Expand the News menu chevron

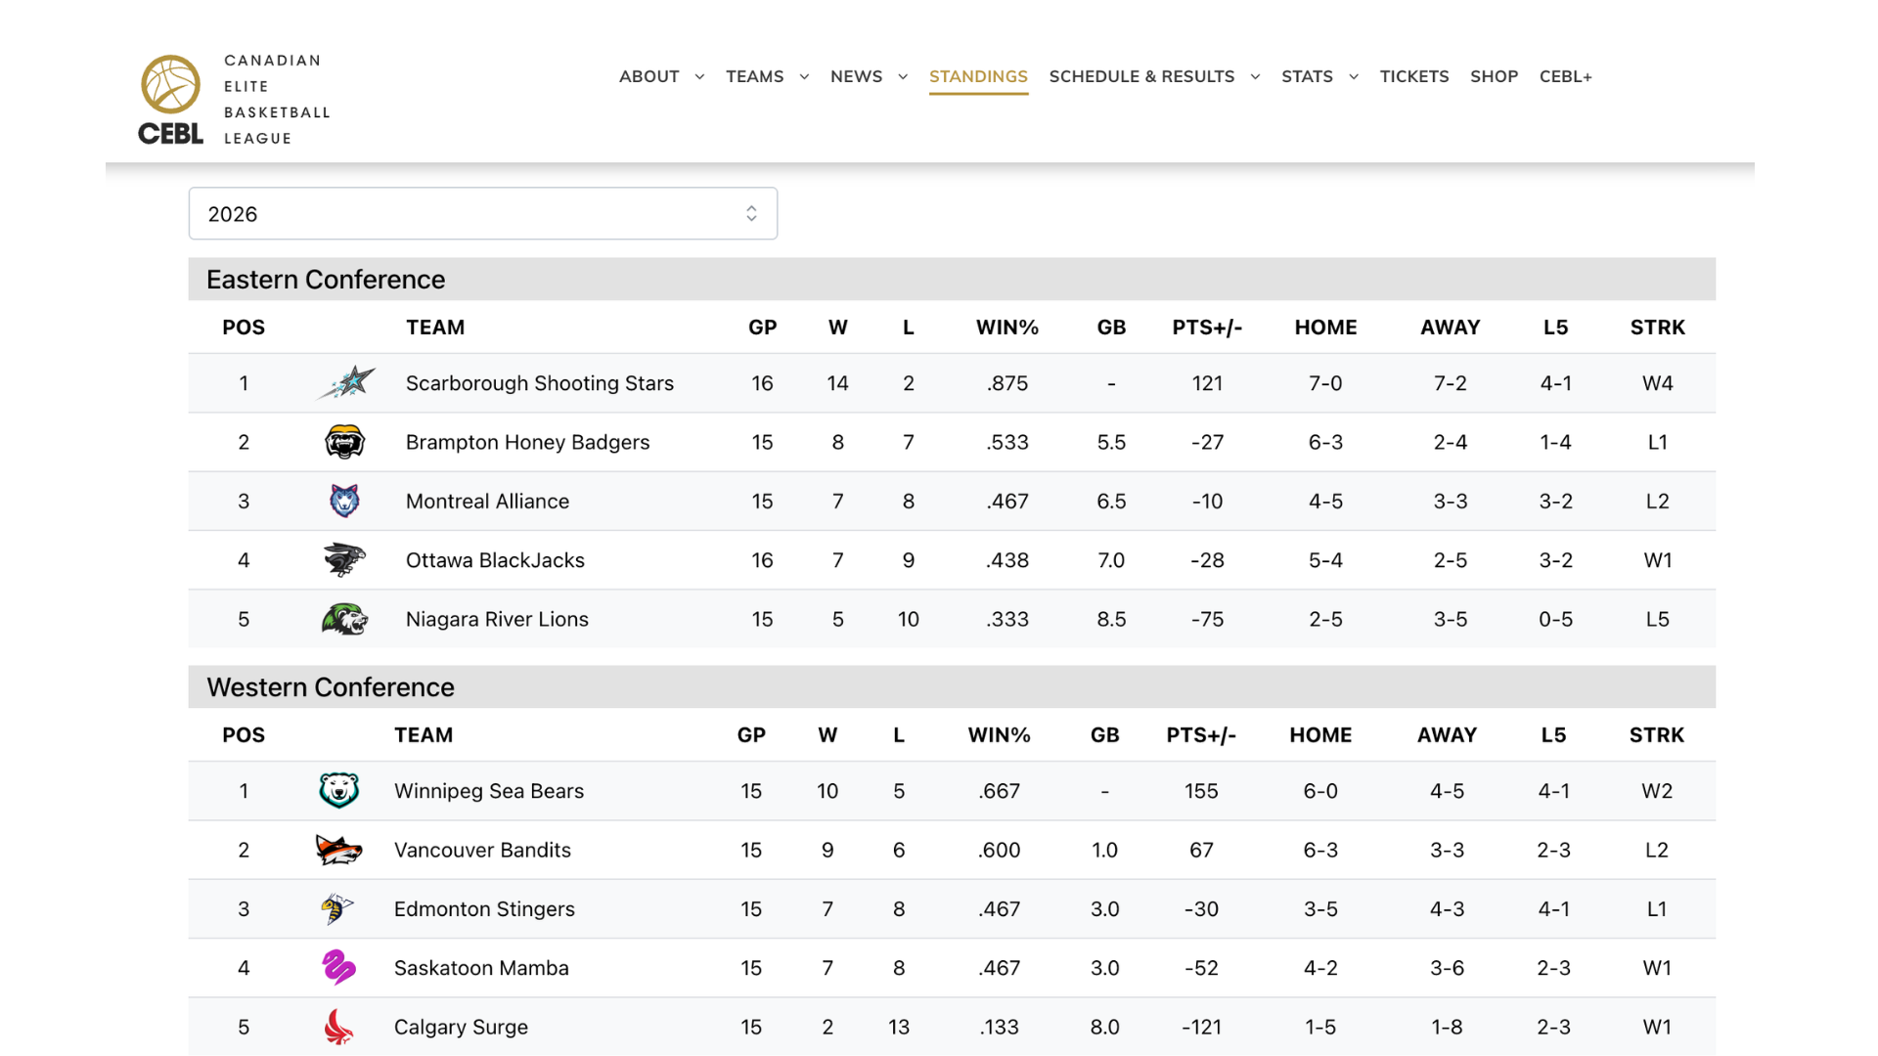click(903, 76)
